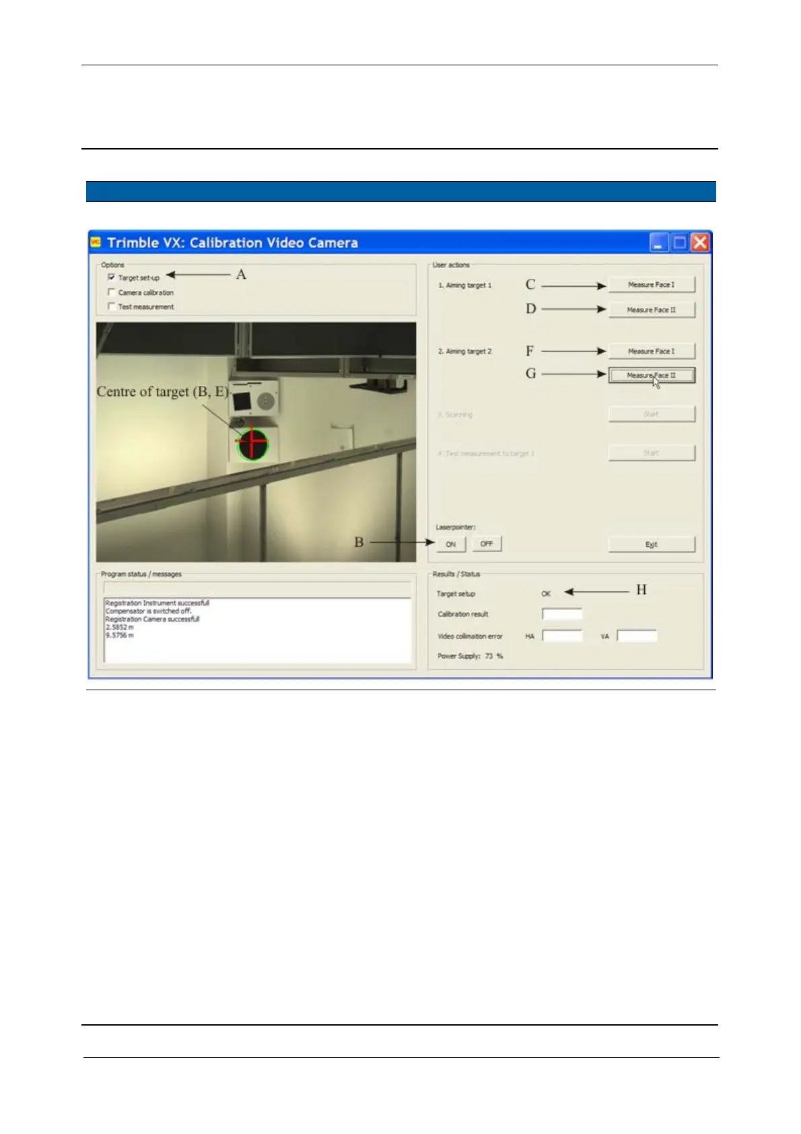
Task: Click the empty status bar above messages
Action: 256,587
